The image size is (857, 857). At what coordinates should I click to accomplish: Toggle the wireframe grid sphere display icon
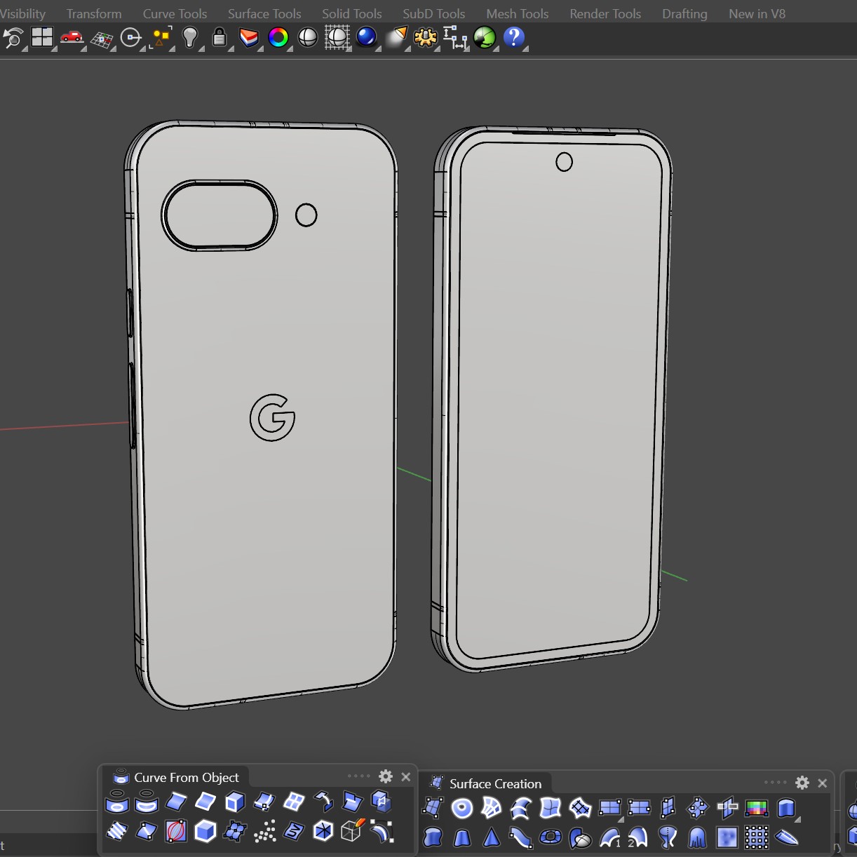337,38
